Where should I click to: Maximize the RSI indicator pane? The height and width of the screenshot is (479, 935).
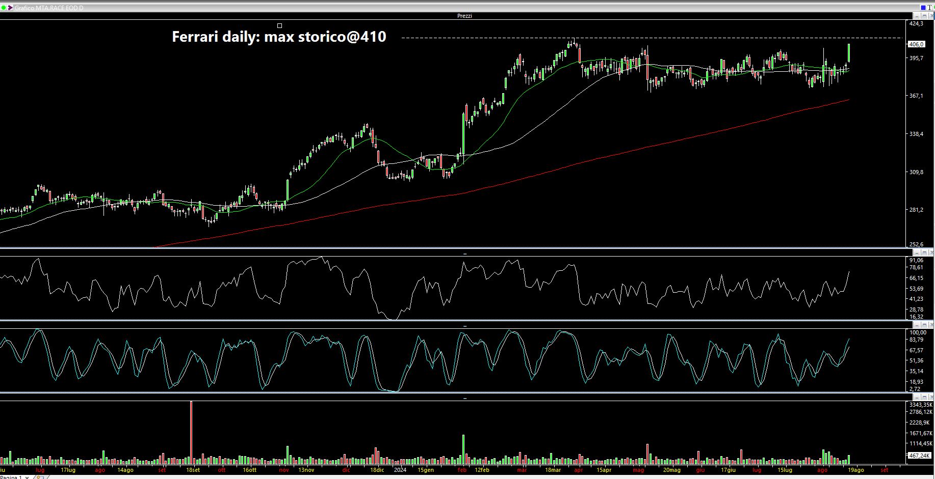[x=924, y=252]
